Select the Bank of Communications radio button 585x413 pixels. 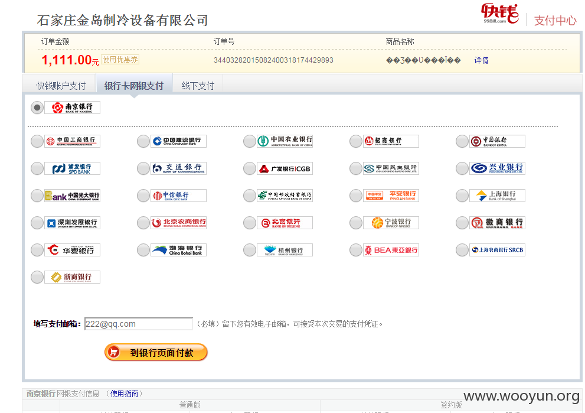pos(143,168)
